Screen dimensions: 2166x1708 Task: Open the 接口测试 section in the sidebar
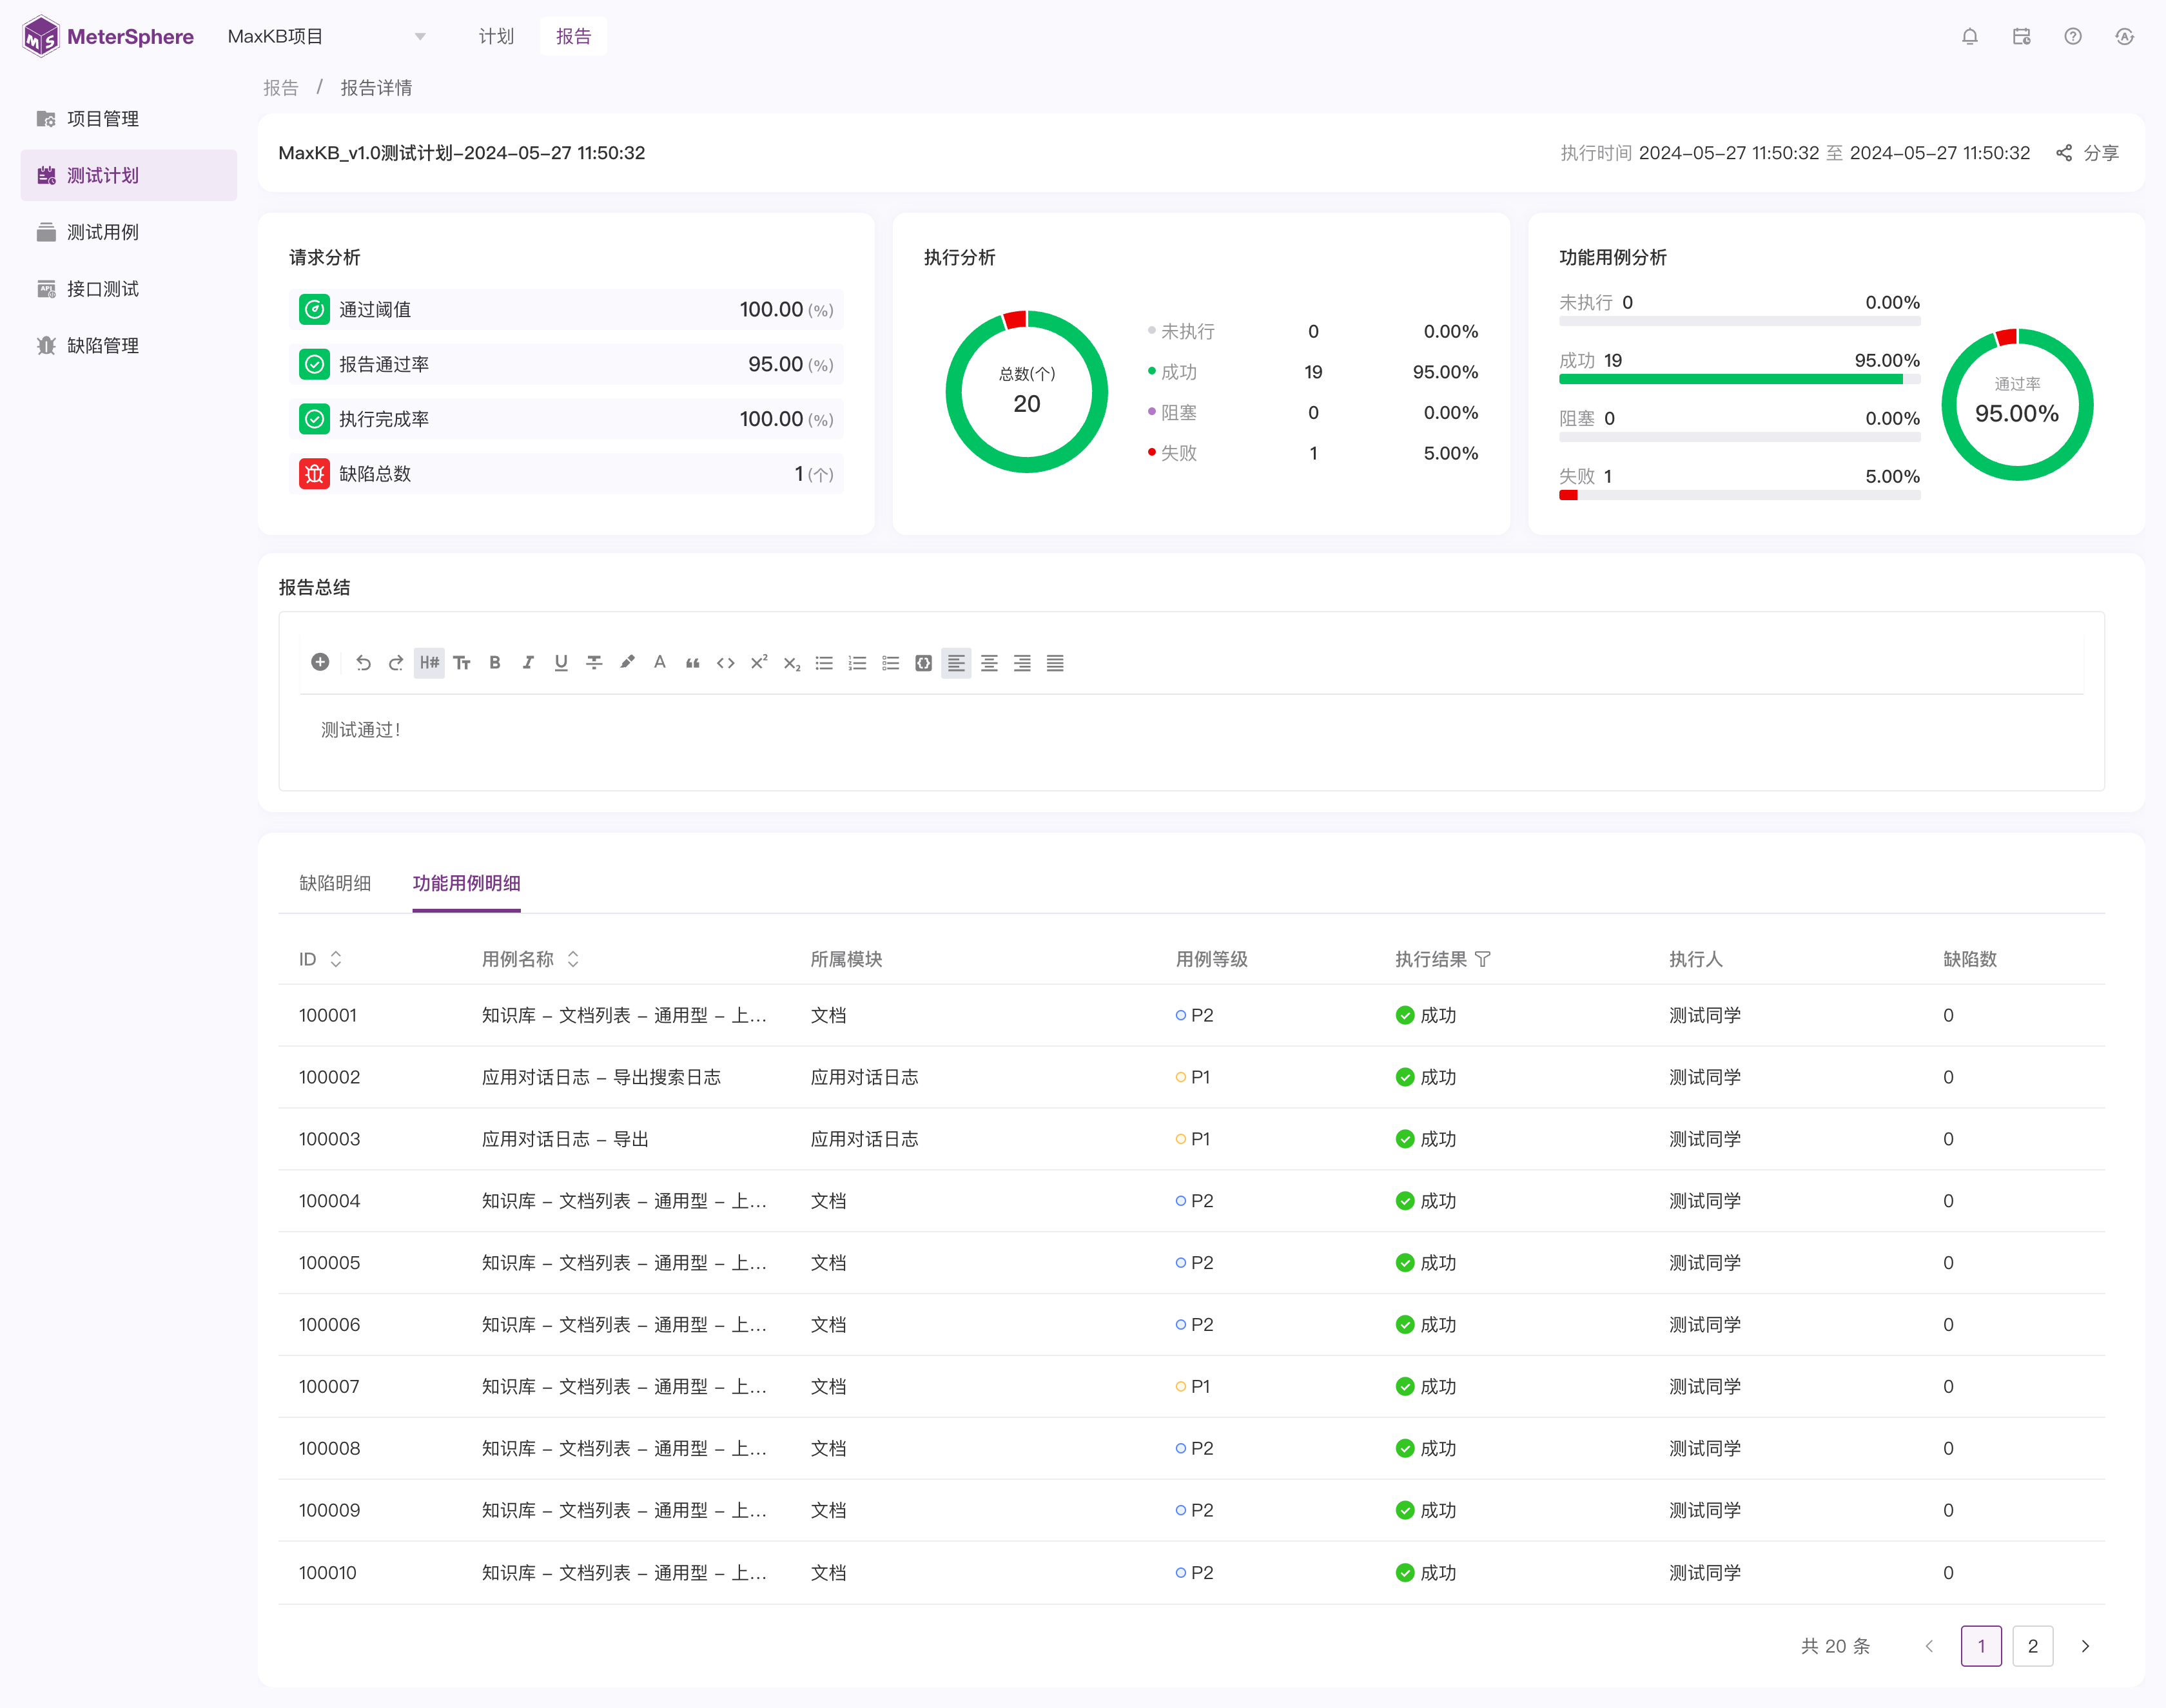click(104, 288)
